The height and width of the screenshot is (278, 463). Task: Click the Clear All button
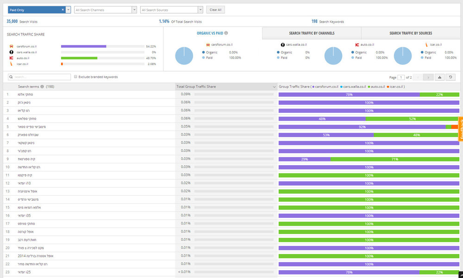(216, 10)
